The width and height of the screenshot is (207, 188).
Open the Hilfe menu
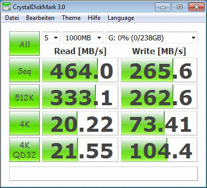pos(94,18)
